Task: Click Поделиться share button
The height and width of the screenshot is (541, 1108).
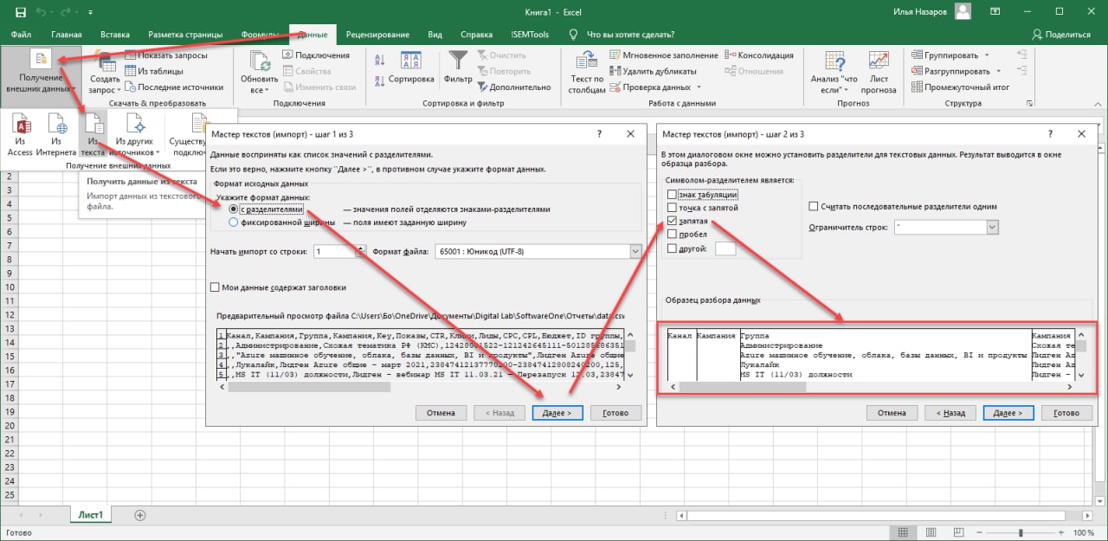Action: (1060, 35)
